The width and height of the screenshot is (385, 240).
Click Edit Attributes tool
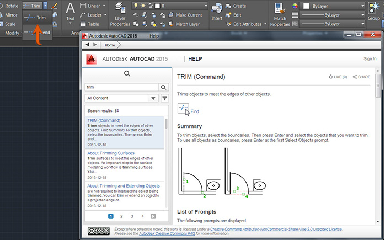[244, 24]
